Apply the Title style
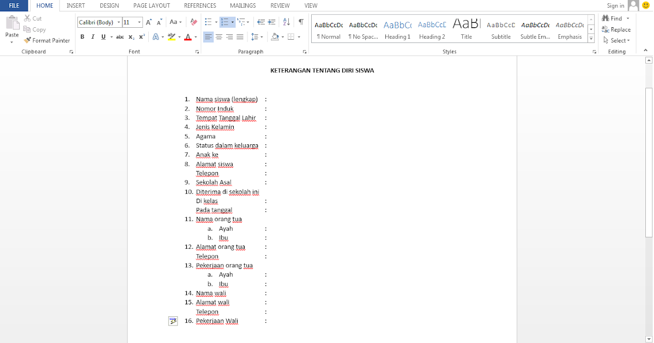This screenshot has height=343, width=654. (467, 30)
